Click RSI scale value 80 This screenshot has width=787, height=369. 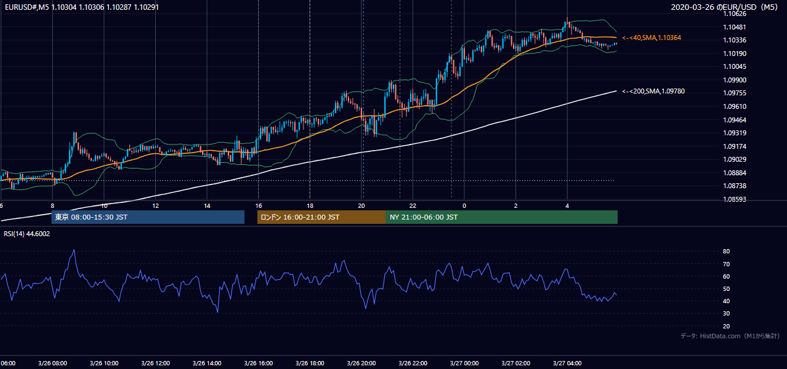click(x=726, y=252)
